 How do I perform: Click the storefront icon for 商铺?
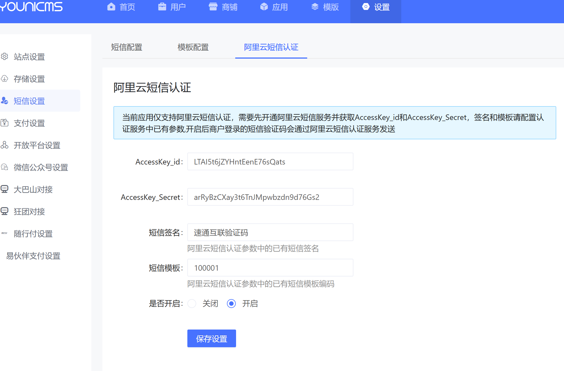pos(213,7)
